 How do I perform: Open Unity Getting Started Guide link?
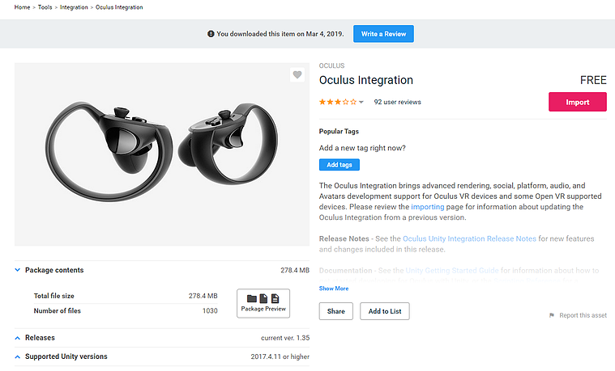click(x=452, y=271)
